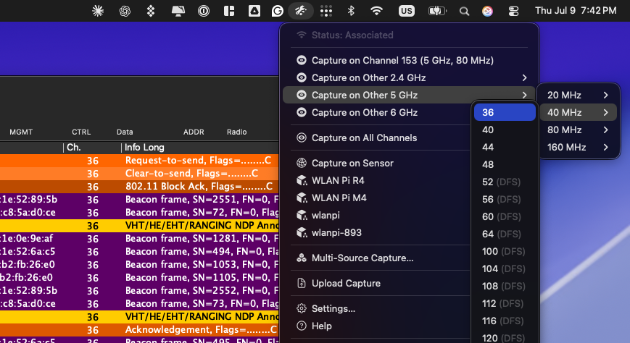The image size is (630, 343).
Task: Click the Radio filter button in Wireshark
Action: [236, 132]
